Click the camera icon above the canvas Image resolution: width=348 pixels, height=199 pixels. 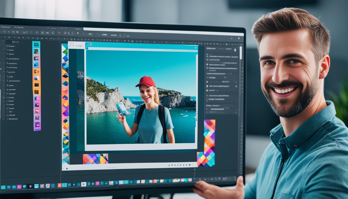91,45
